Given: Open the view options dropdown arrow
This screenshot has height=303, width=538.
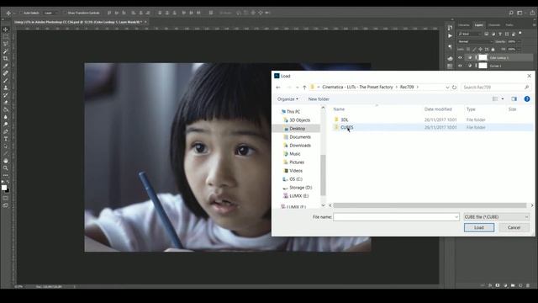Looking at the screenshot, I should [x=503, y=99].
